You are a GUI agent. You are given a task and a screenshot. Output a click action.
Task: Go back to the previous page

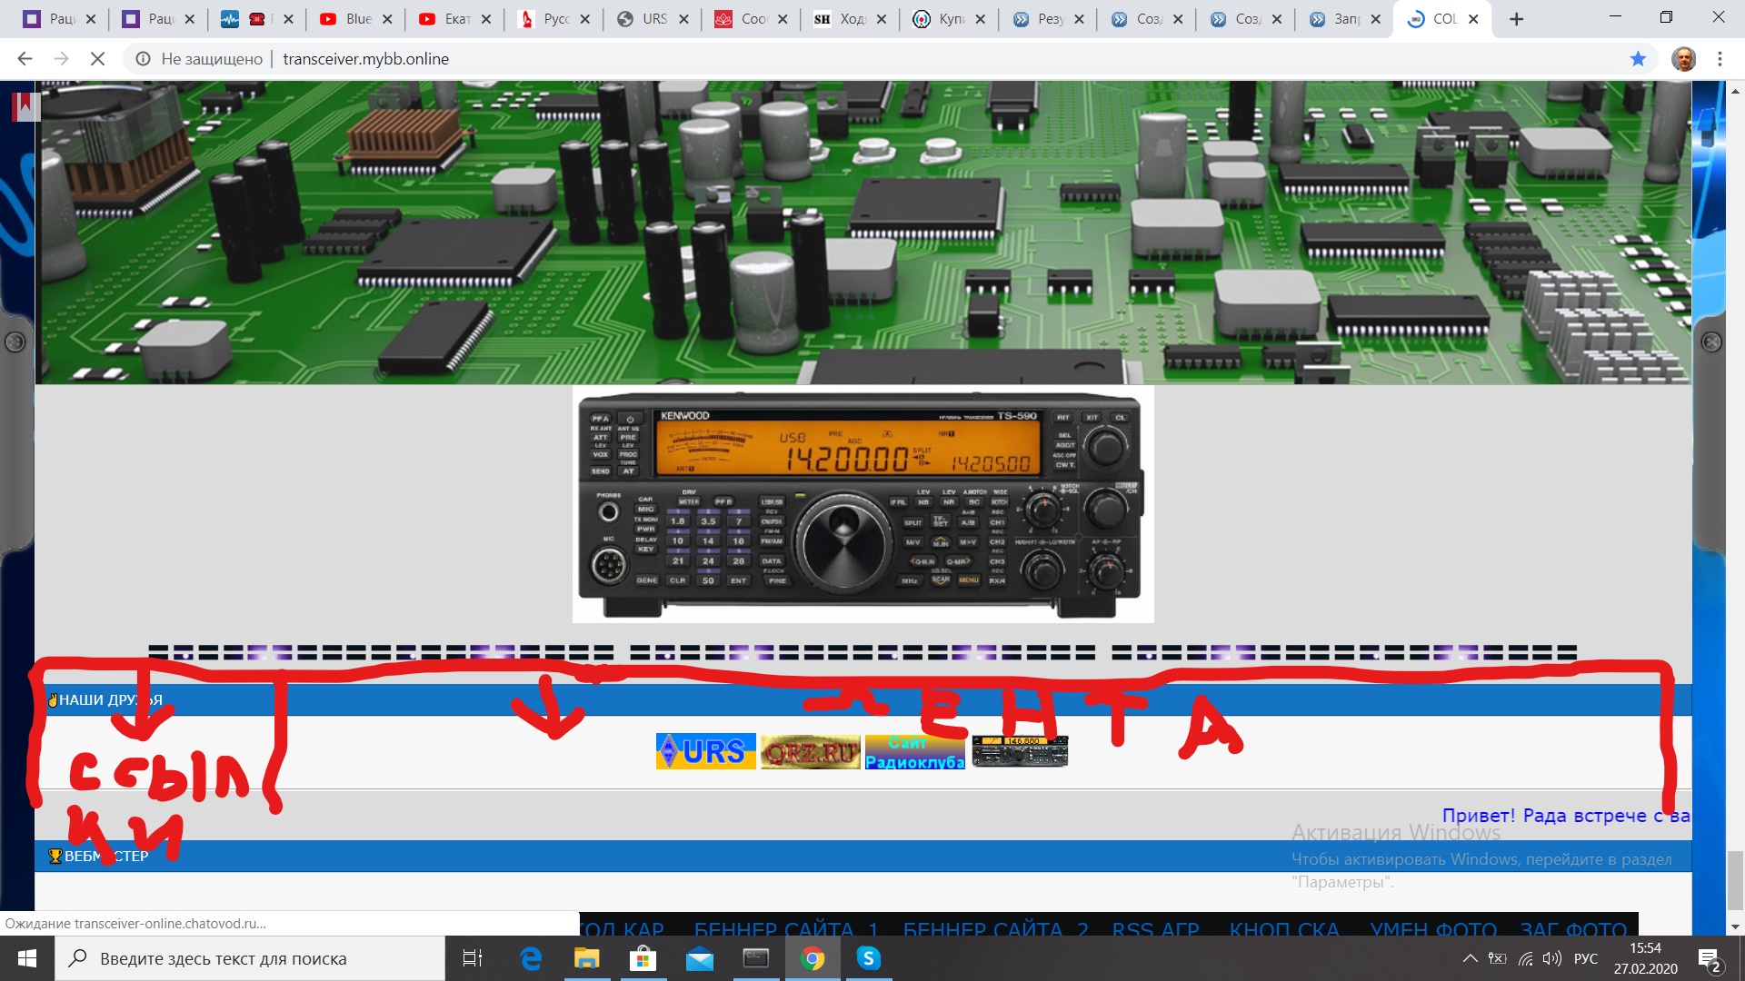[25, 59]
